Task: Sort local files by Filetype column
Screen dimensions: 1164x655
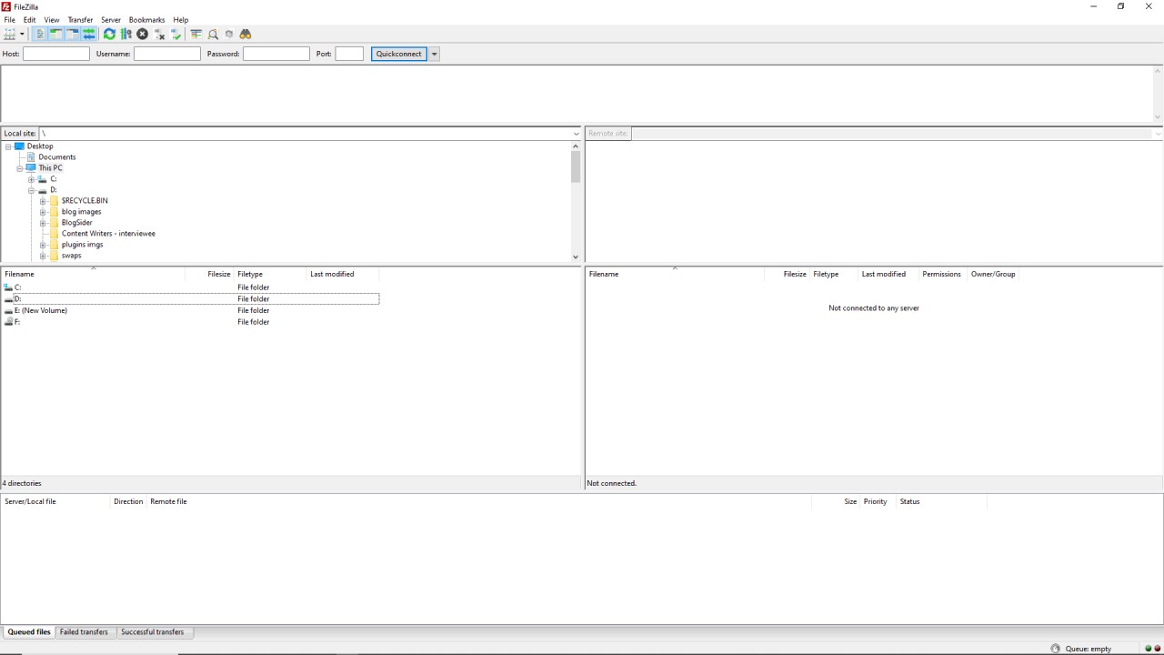Action: point(270,274)
